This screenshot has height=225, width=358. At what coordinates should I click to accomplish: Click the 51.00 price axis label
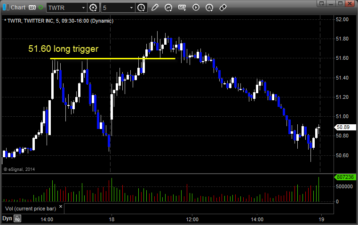(342, 116)
